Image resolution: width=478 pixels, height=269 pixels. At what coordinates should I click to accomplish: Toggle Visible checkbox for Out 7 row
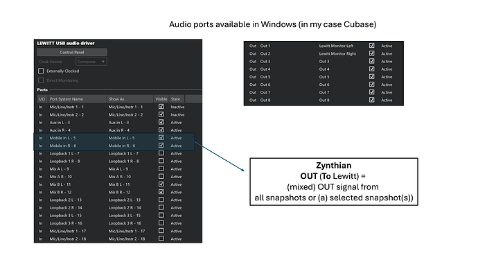[371, 92]
